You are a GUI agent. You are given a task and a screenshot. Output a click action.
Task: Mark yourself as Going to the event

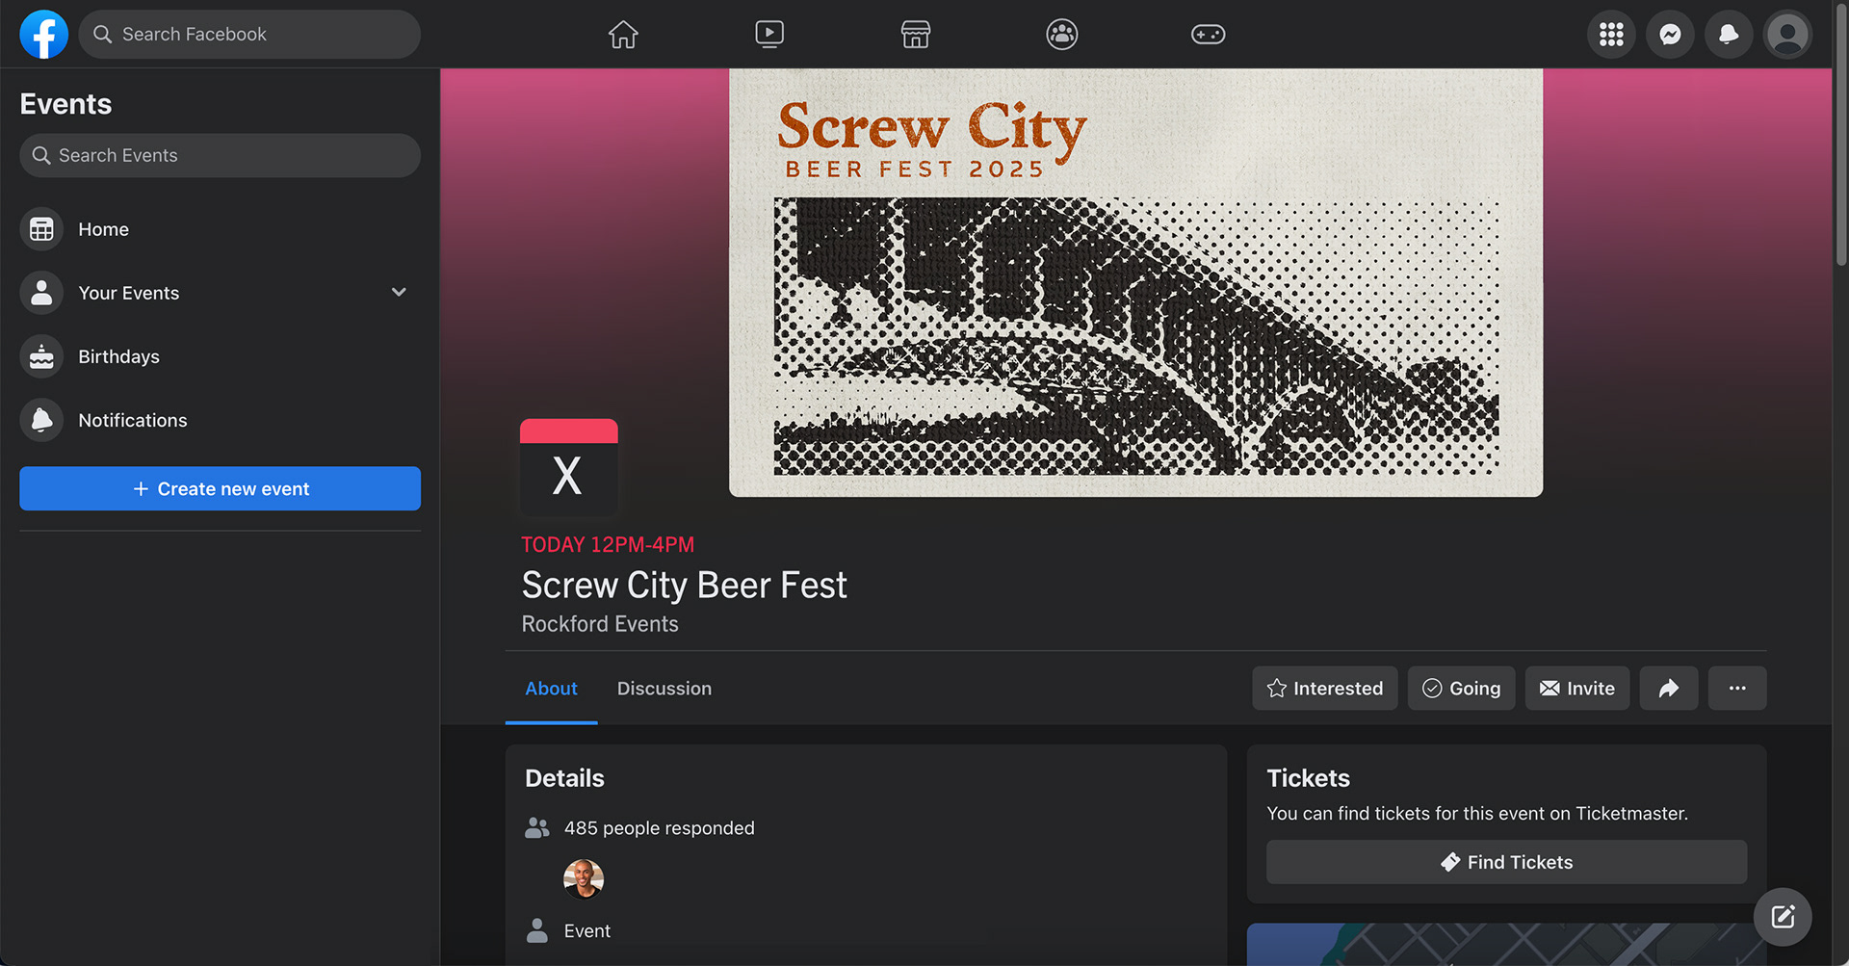(x=1461, y=689)
